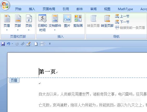
Task: Click body text starting 亡无数
Action: coord(93,105)
